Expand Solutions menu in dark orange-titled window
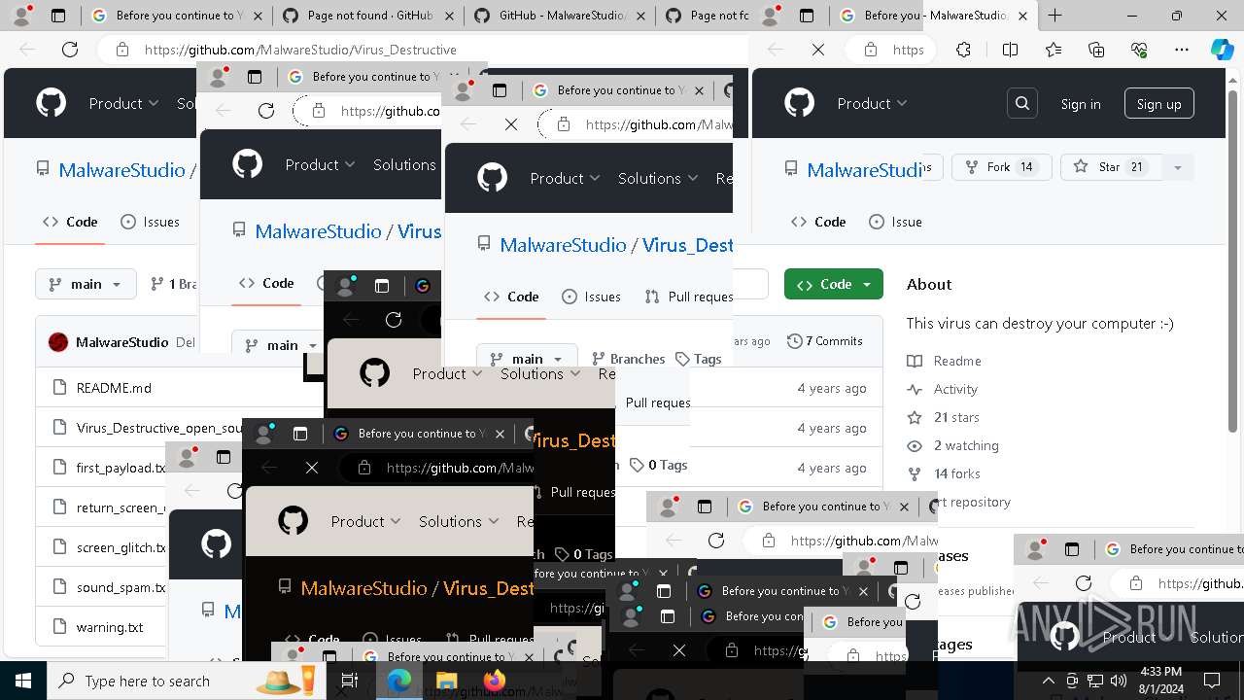The image size is (1244, 700). point(459,522)
